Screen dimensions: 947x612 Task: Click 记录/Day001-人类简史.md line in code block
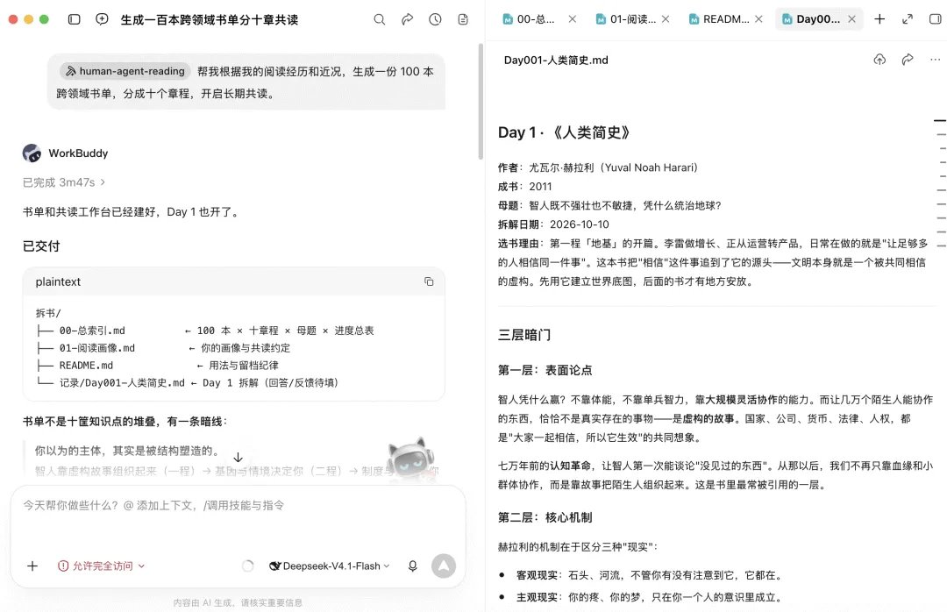pyautogui.click(x=188, y=382)
